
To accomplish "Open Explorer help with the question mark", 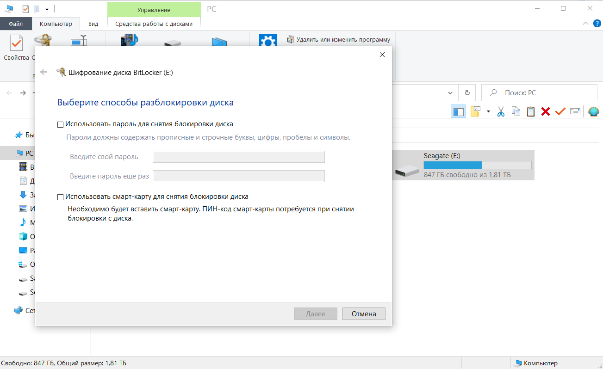I will pyautogui.click(x=597, y=24).
